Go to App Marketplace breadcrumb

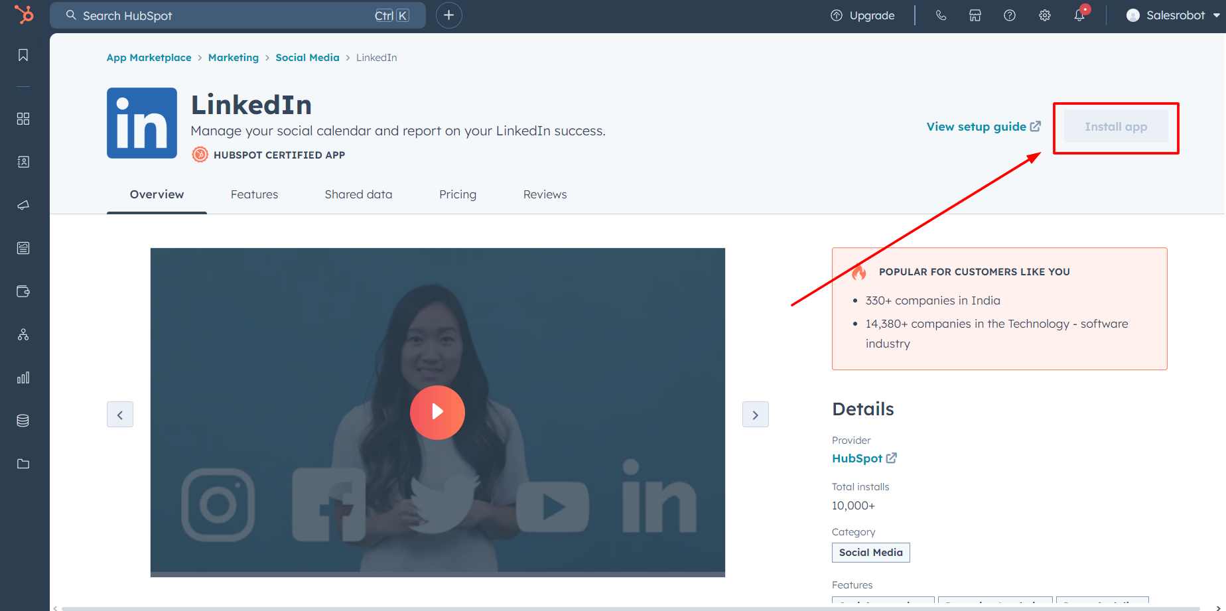coord(149,58)
